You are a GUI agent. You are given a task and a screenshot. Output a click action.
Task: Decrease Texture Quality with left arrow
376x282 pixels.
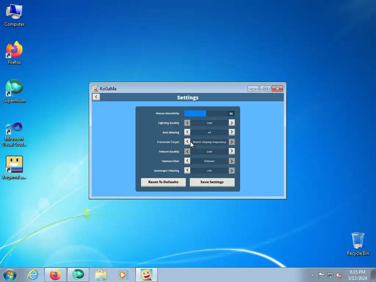(x=187, y=151)
